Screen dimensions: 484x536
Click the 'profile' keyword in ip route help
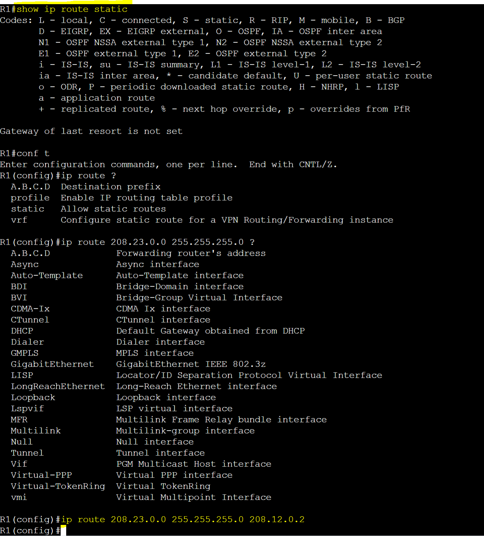30,198
